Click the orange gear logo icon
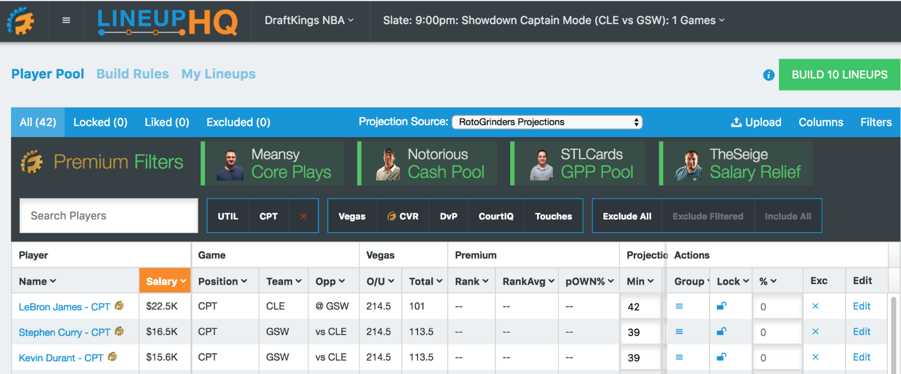Image resolution: width=901 pixels, height=374 pixels. pyautogui.click(x=21, y=21)
